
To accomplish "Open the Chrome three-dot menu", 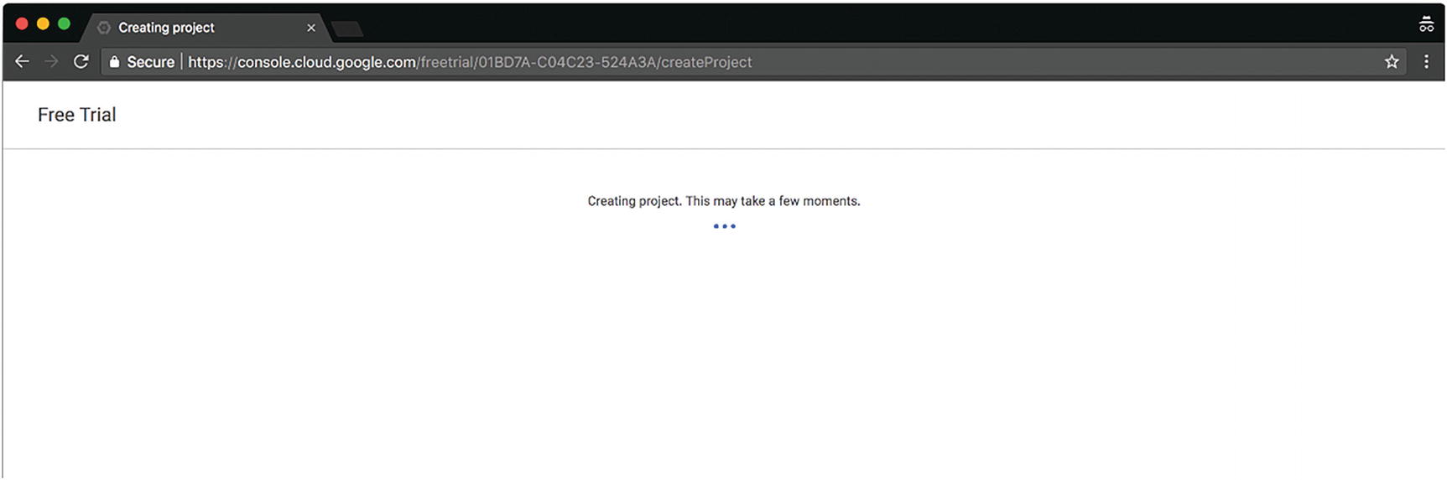I will pyautogui.click(x=1426, y=61).
